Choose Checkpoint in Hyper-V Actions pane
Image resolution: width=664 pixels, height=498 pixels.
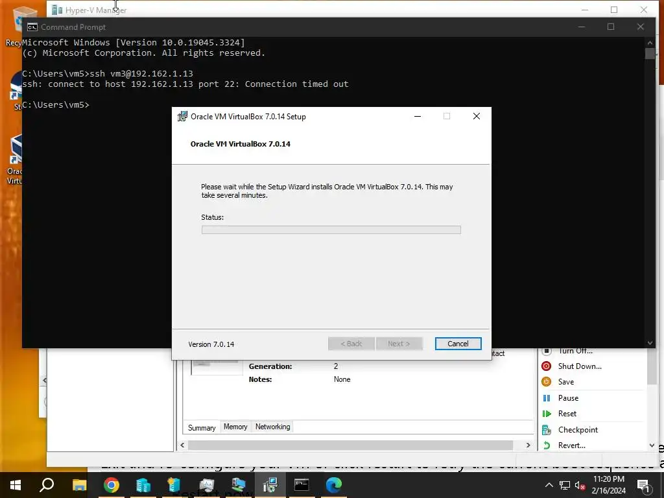coord(578,430)
